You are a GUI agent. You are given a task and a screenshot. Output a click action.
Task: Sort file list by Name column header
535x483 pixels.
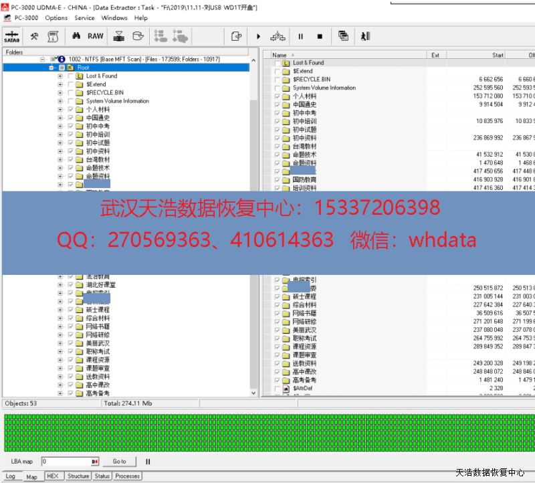pyautogui.click(x=280, y=55)
